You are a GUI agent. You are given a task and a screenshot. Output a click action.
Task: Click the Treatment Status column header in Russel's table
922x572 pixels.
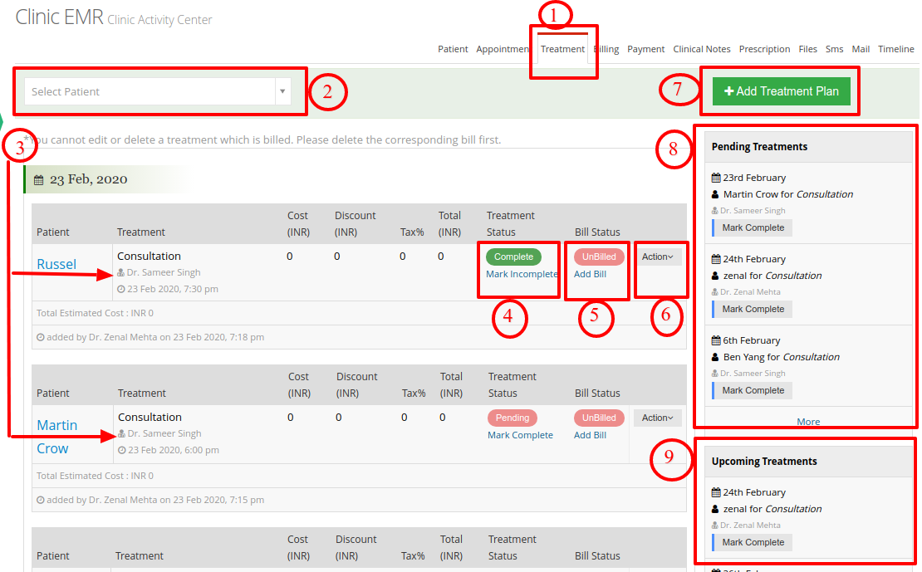point(510,224)
